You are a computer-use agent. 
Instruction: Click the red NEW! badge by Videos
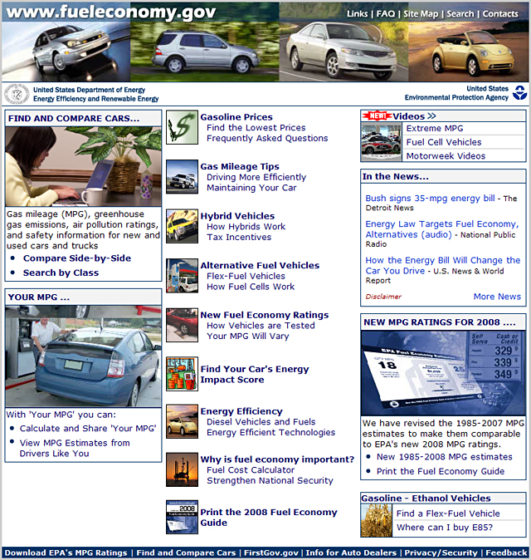point(377,115)
